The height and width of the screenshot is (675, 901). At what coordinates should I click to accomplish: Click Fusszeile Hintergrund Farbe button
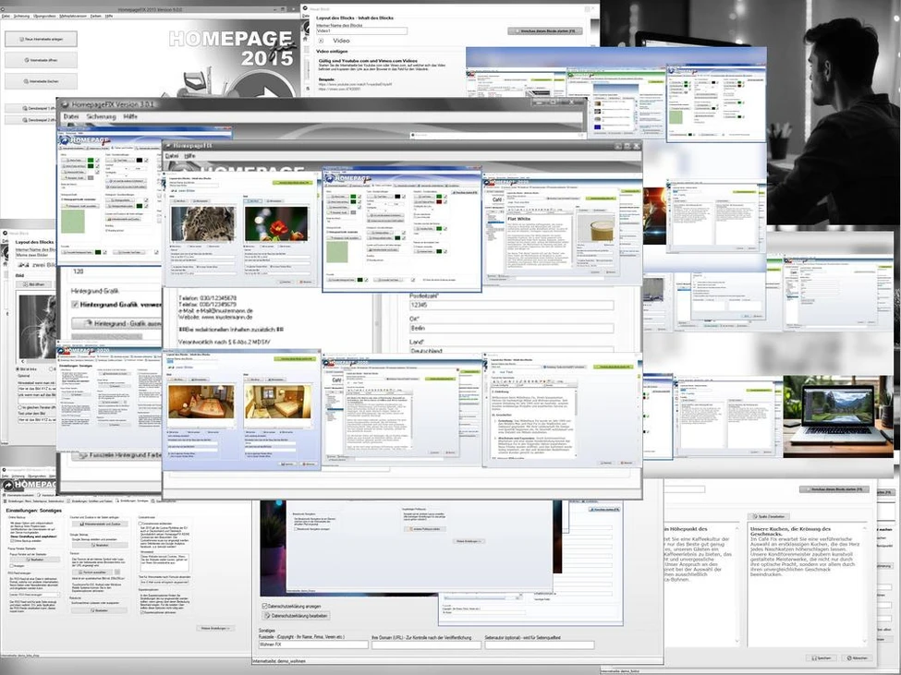click(116, 455)
